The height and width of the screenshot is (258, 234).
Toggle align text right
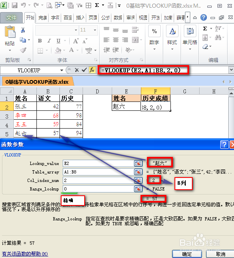(x=125, y=40)
